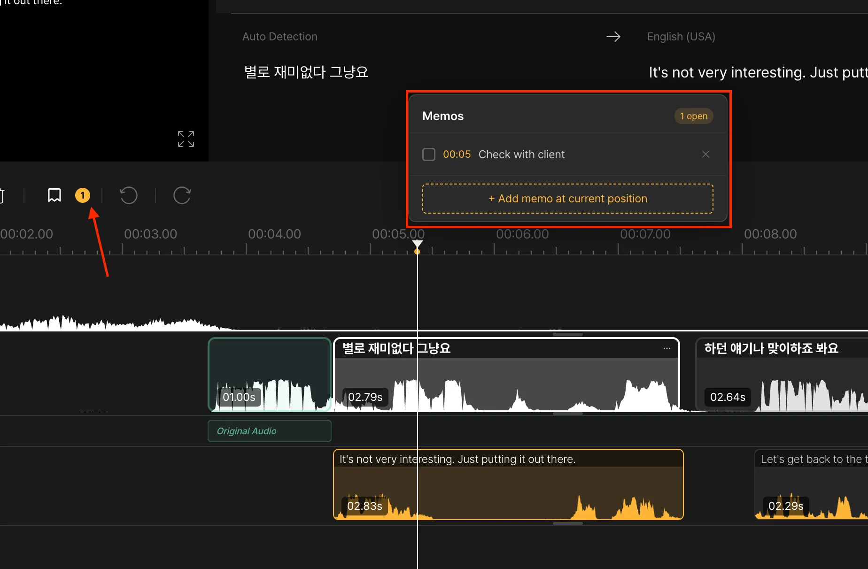
Task: Click the bookmark memo icon
Action: click(54, 195)
